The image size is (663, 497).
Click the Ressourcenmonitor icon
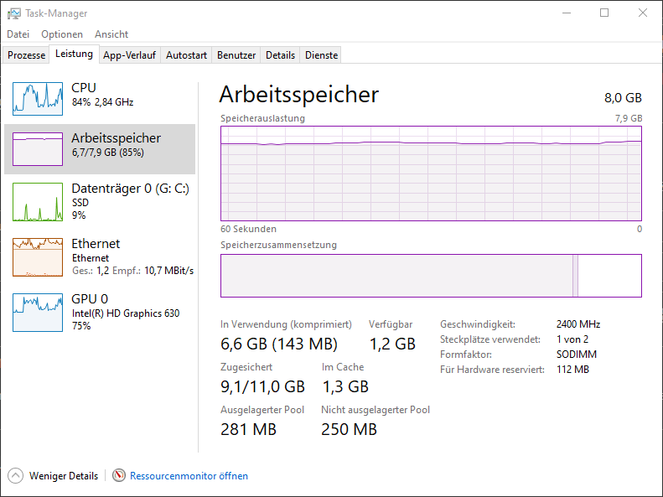(x=119, y=476)
